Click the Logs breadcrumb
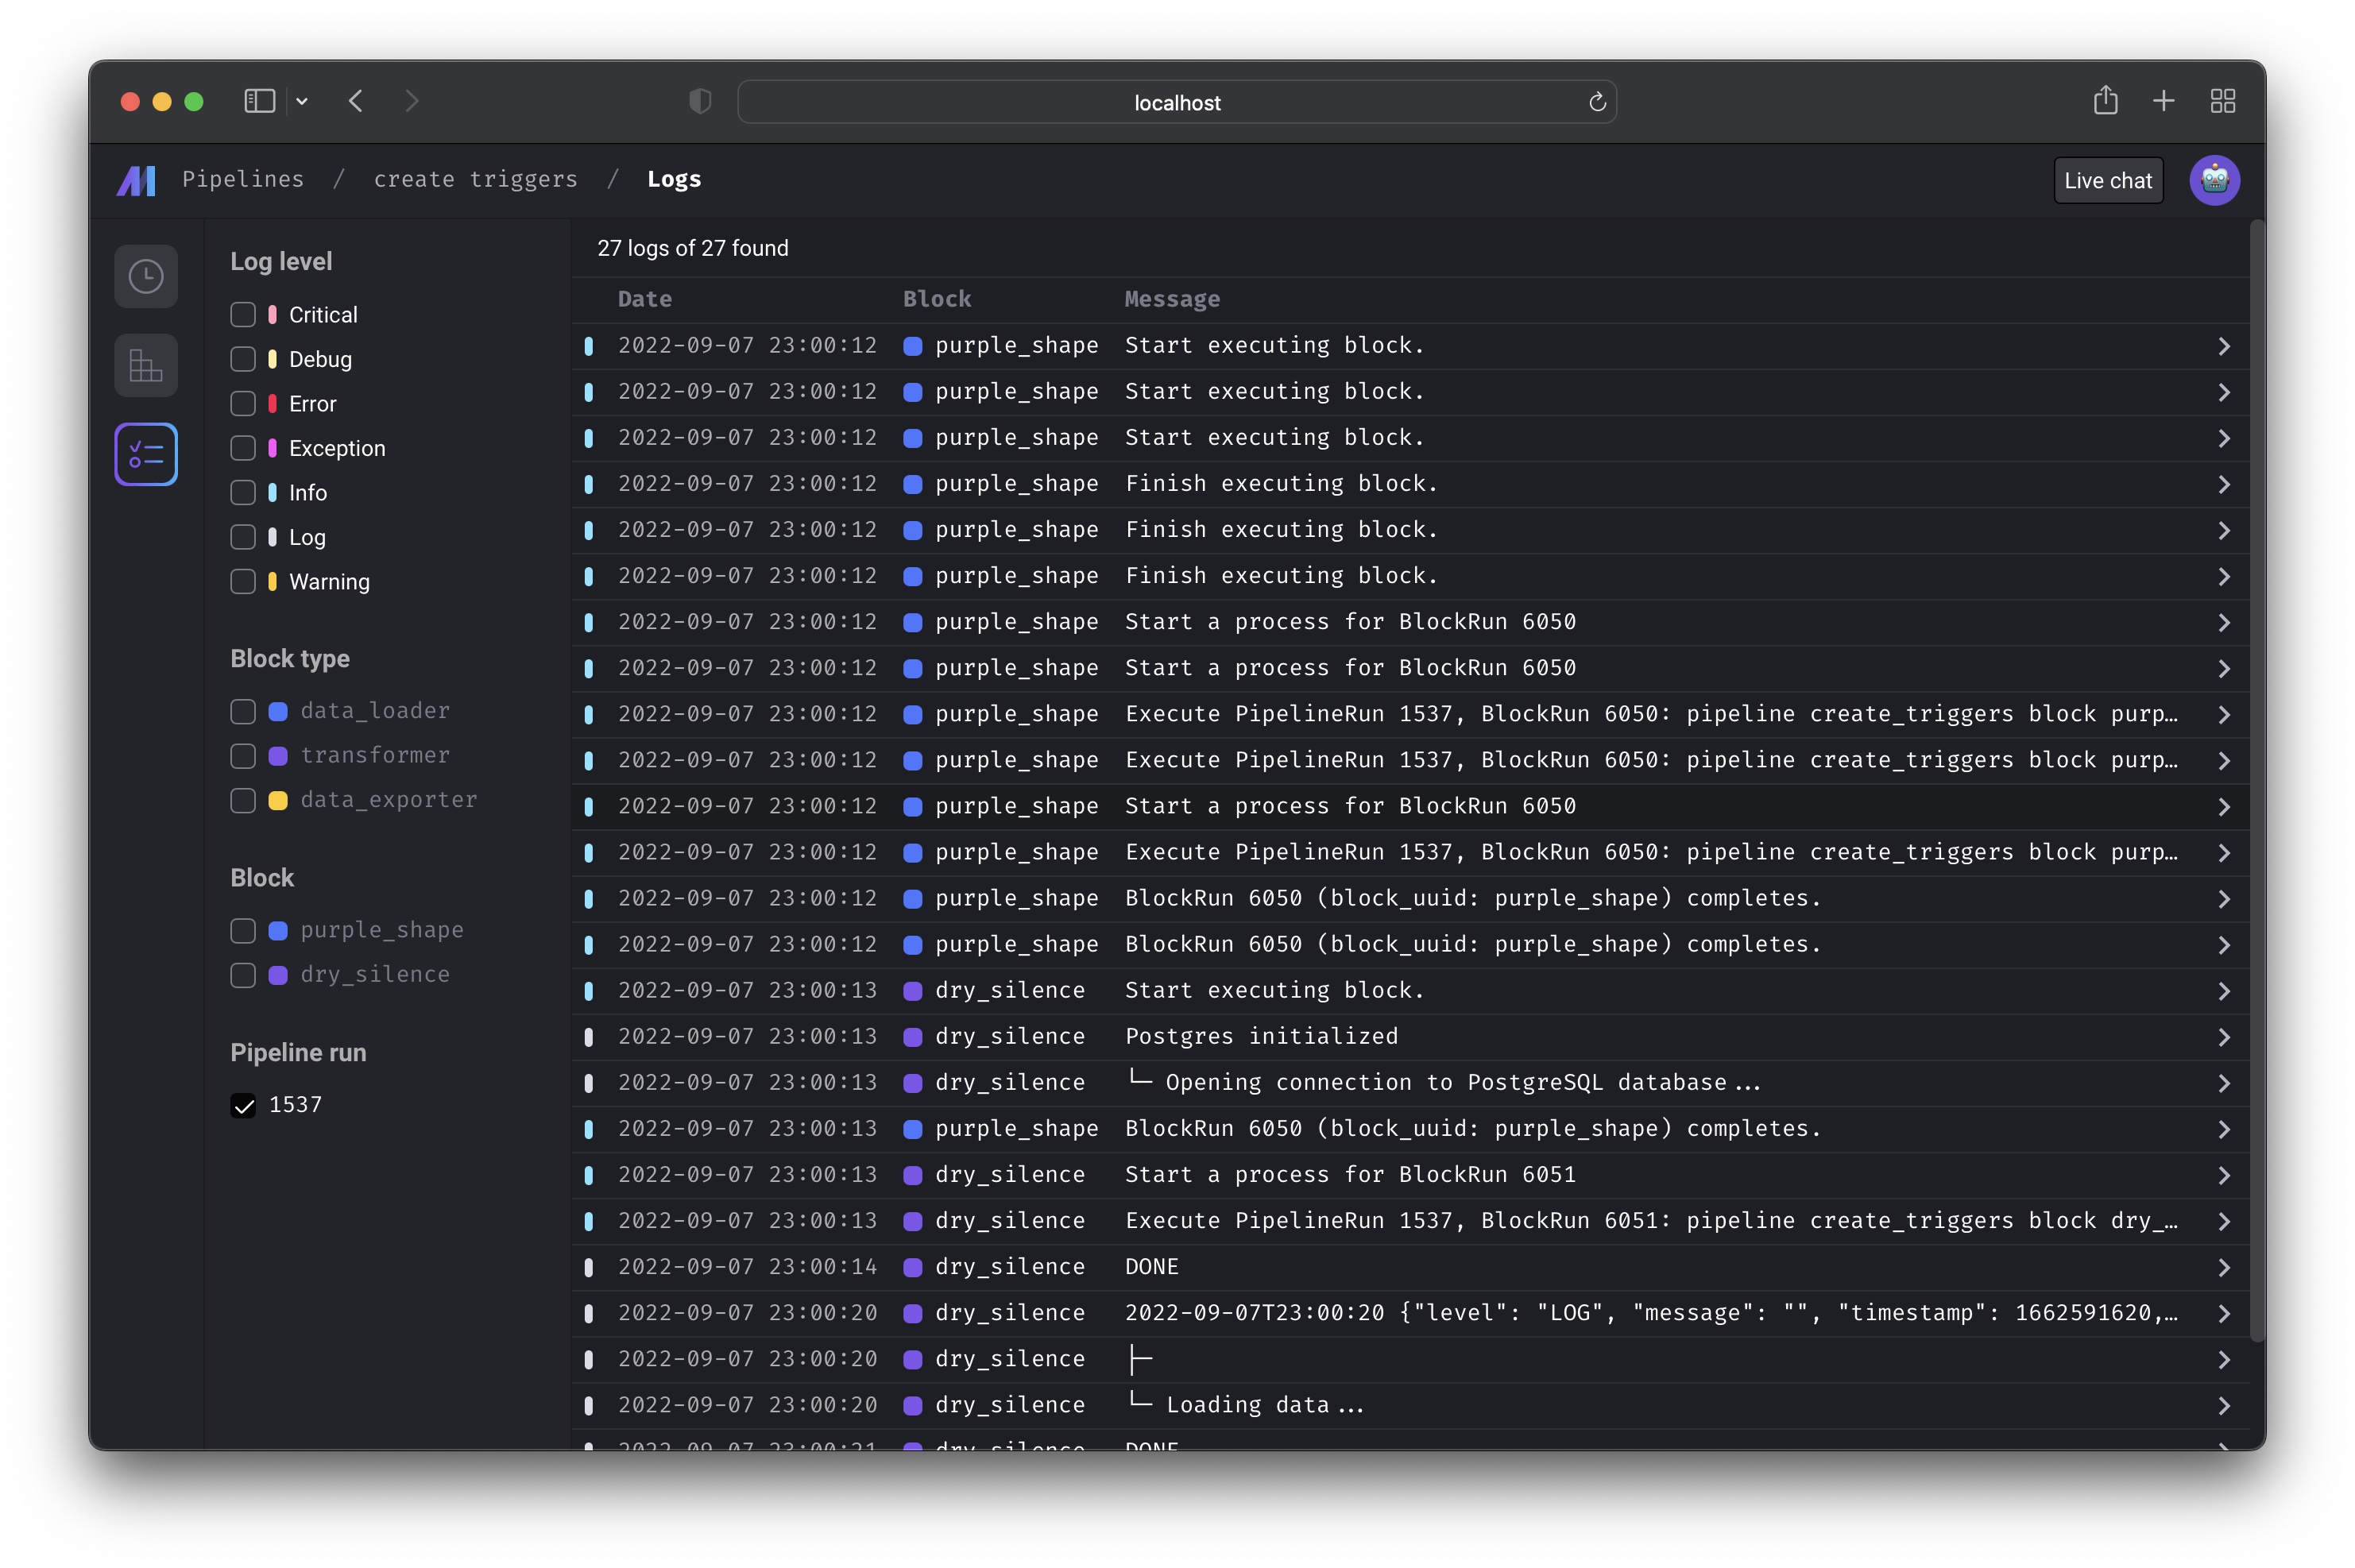 pyautogui.click(x=674, y=179)
